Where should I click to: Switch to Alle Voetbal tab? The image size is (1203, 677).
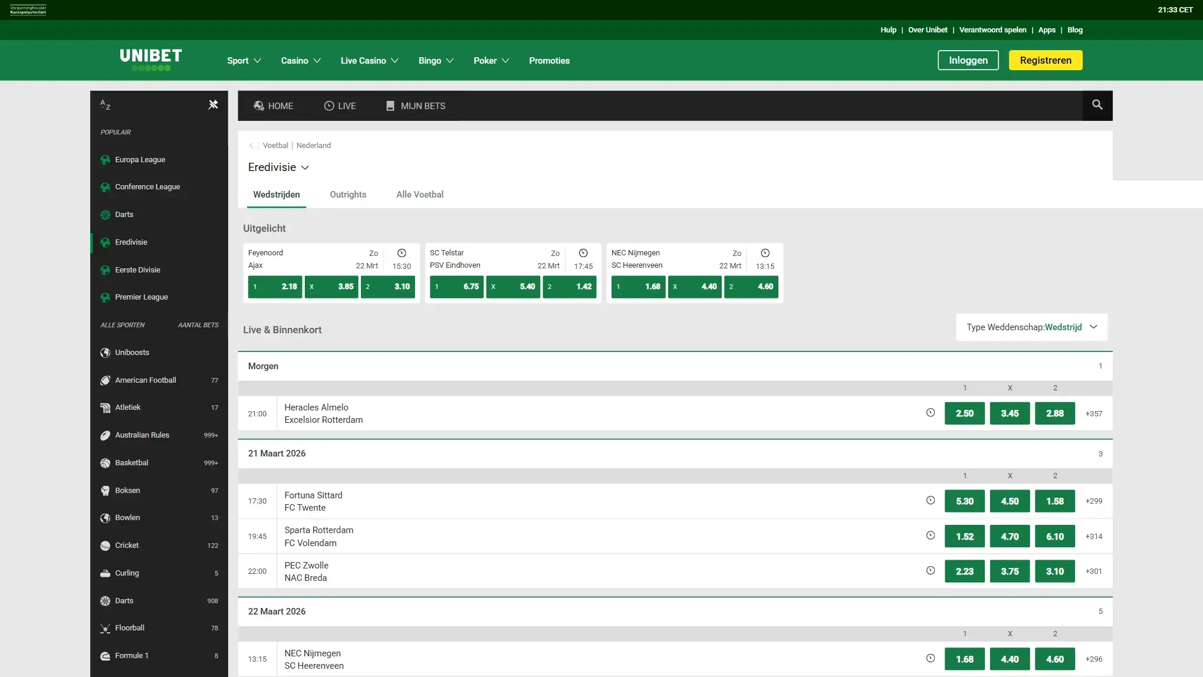(x=420, y=195)
